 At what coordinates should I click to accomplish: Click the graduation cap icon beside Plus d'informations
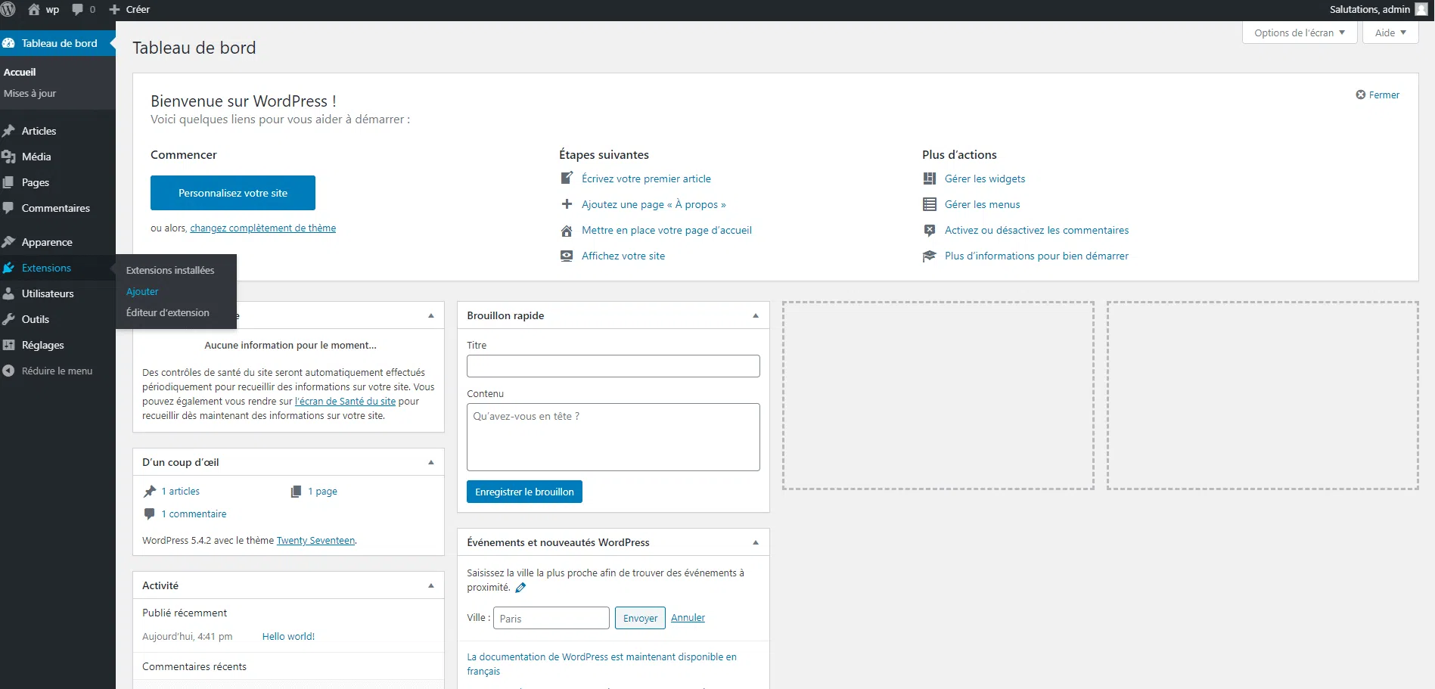930,256
